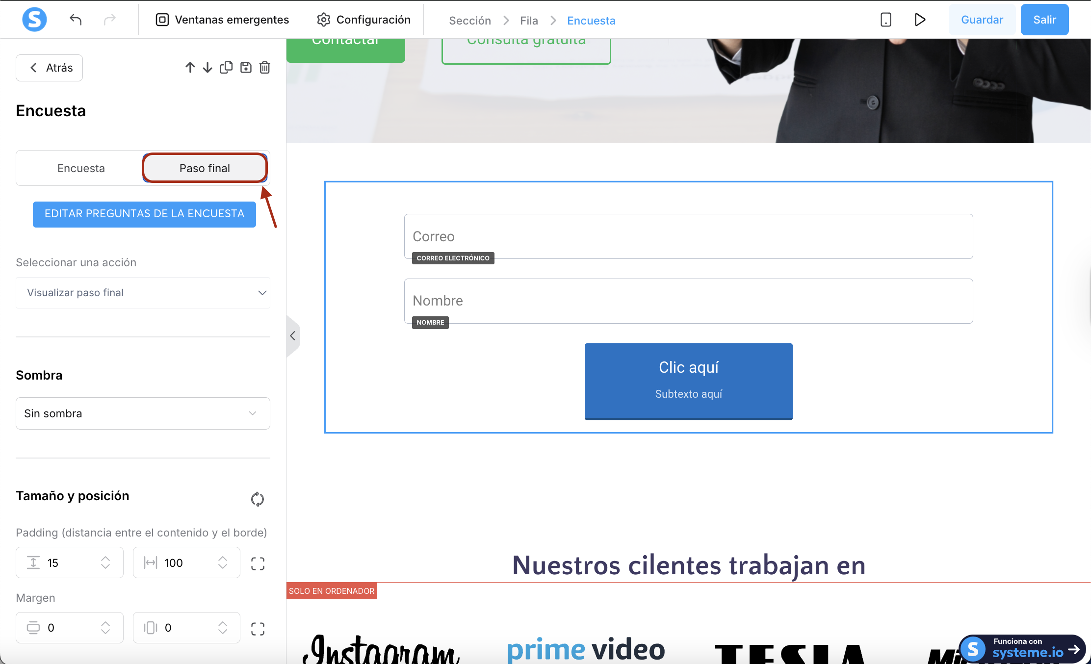Save block with floppy disk icon
The image size is (1091, 664).
click(246, 68)
